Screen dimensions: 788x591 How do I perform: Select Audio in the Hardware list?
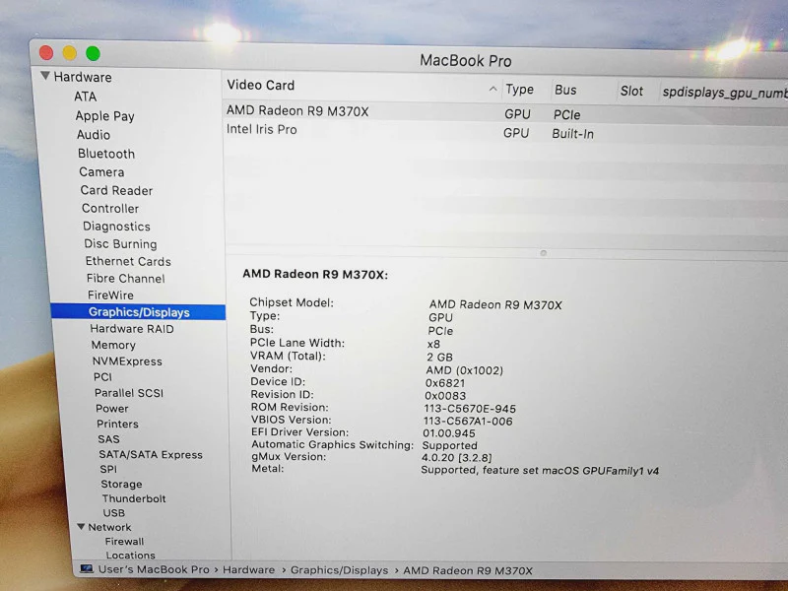pos(94,135)
